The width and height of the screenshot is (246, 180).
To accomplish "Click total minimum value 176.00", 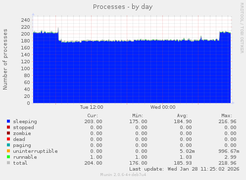I will (138, 163).
